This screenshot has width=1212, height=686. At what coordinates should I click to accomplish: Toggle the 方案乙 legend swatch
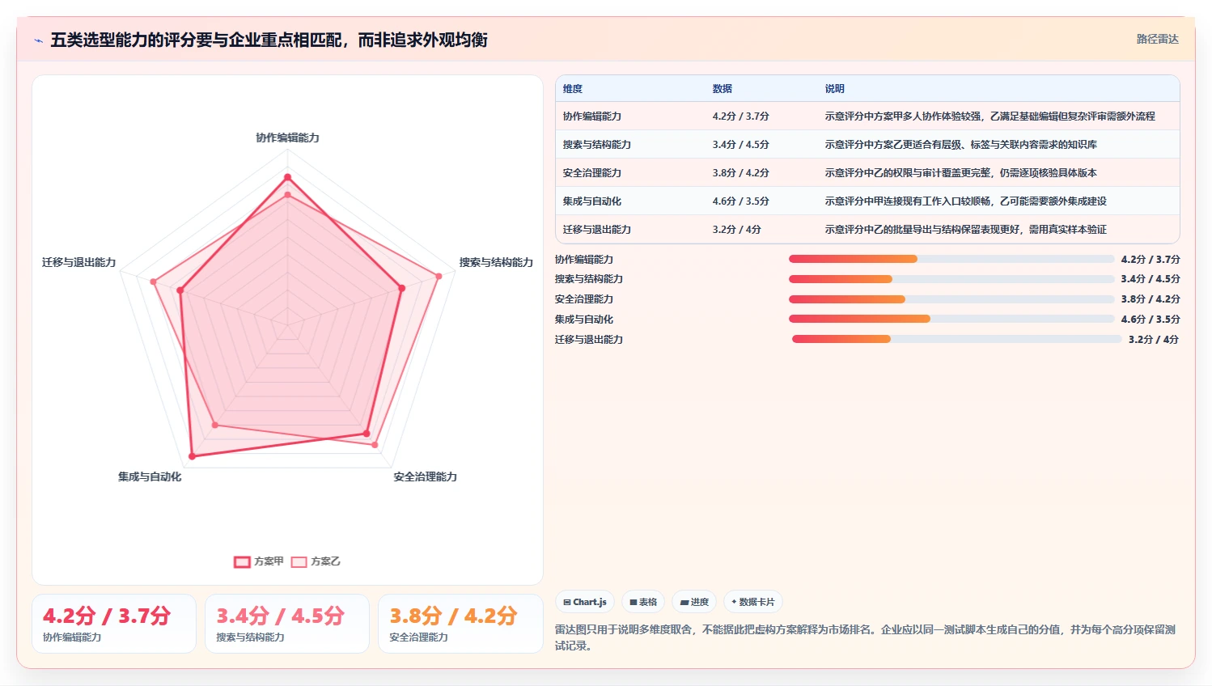click(299, 561)
